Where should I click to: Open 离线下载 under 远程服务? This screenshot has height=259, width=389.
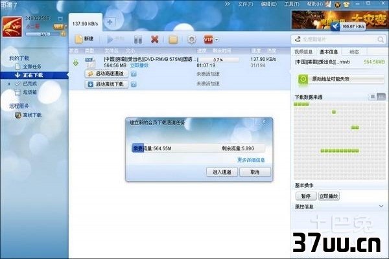point(32,115)
